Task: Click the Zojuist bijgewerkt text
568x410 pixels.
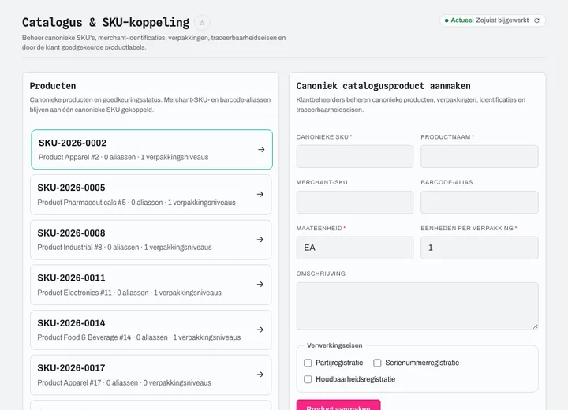Action: click(x=503, y=20)
